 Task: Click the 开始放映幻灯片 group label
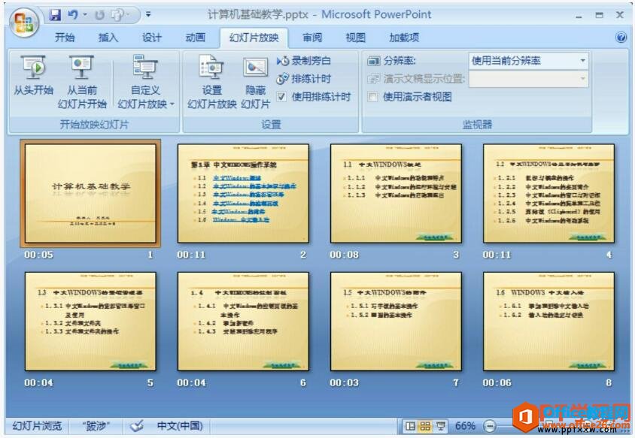pos(94,125)
